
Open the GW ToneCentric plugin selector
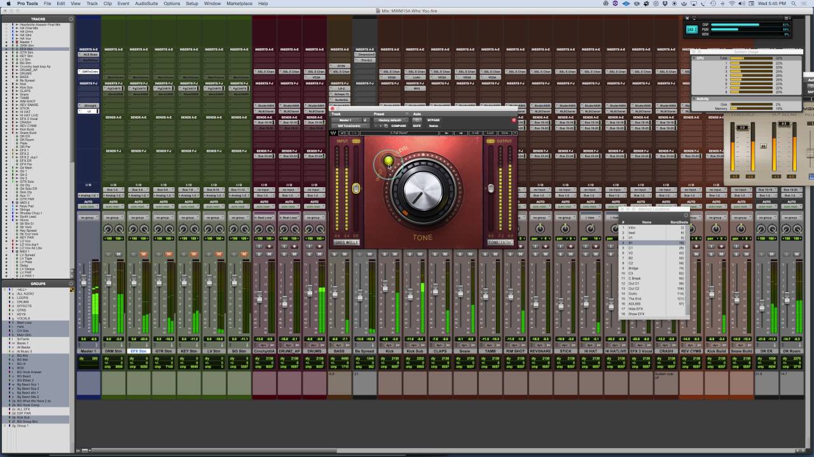pos(350,126)
